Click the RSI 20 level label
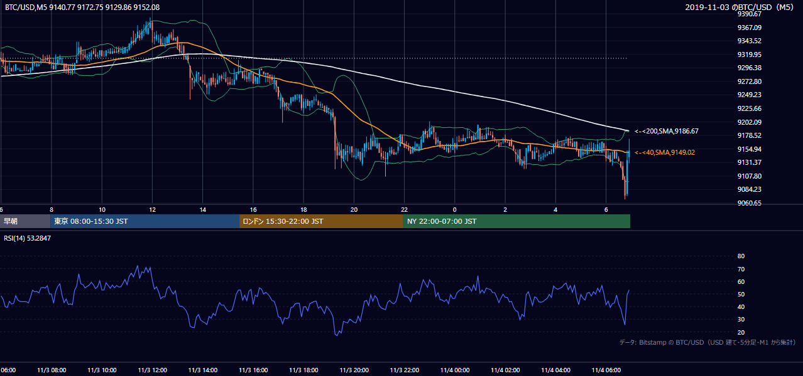Screen dimensions: 803x376 [x=741, y=332]
